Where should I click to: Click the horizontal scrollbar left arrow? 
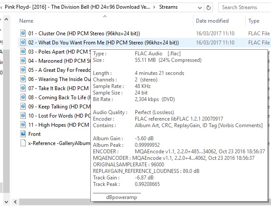pyautogui.click(x=15, y=202)
